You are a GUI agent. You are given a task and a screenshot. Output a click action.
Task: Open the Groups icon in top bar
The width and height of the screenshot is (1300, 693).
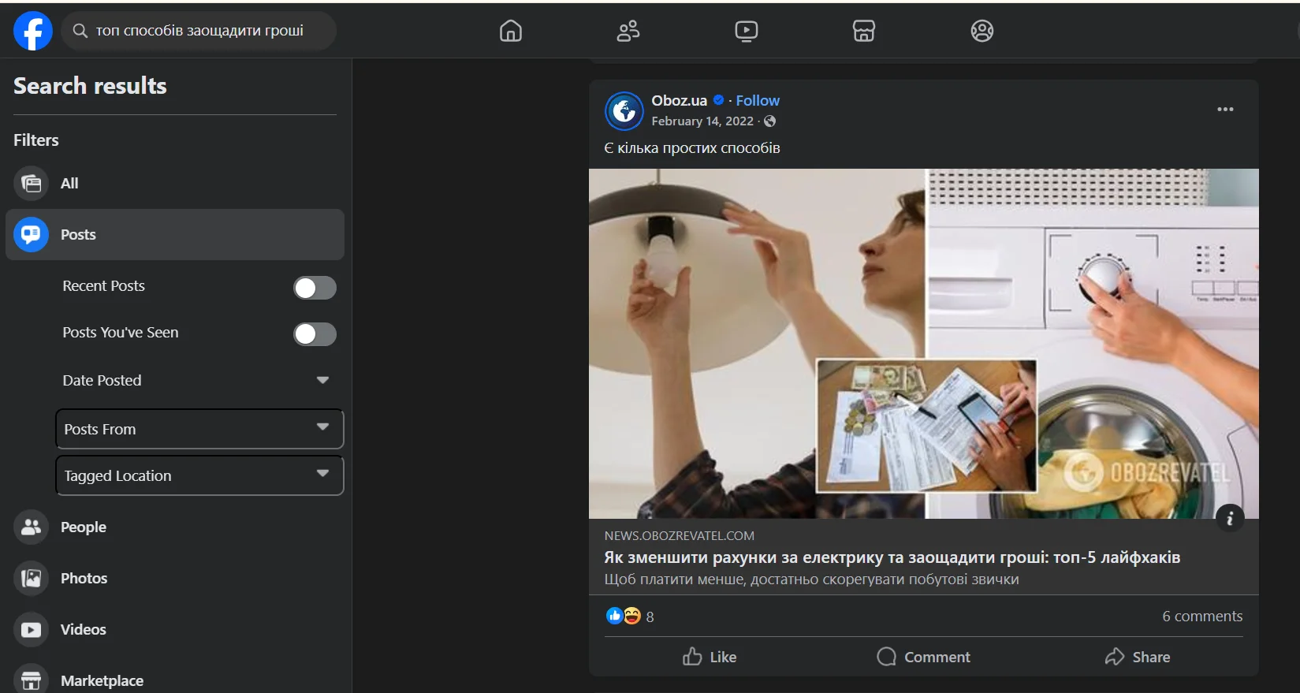(x=982, y=31)
